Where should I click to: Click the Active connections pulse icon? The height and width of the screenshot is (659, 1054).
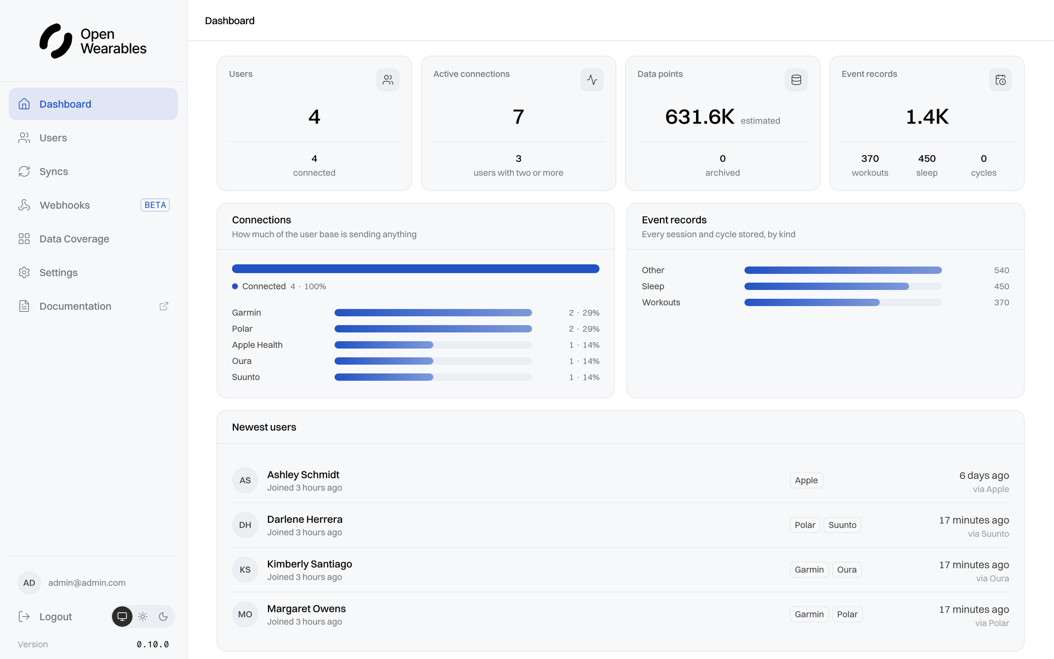point(592,80)
